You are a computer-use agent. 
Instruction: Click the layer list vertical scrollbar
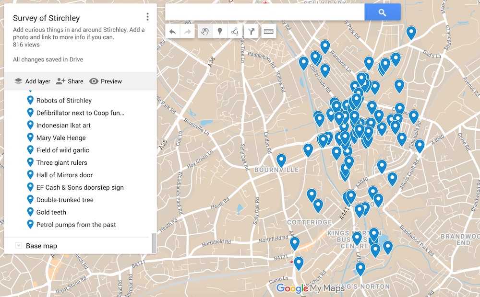[x=154, y=243]
